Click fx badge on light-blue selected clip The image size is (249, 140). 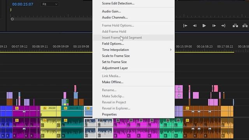pyautogui.click(x=88, y=108)
